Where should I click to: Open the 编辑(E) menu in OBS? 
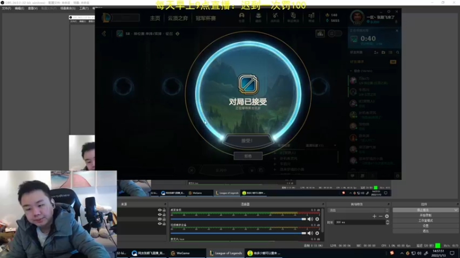click(20, 8)
